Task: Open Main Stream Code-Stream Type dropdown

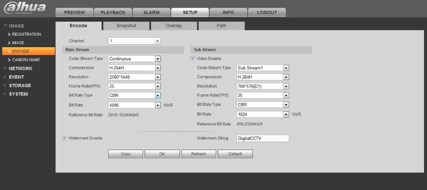Action: click(x=135, y=59)
